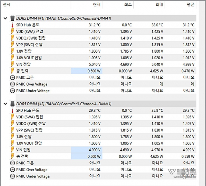Click lightning icon beside DIMM [#3] VPP (SWC) 전압
Viewport: 206px width, 186px height.
12,130
